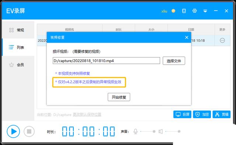Screen dimensions: 236x145
Task: Click the 视频名 column header
Action: pyautogui.click(x=70, y=29)
